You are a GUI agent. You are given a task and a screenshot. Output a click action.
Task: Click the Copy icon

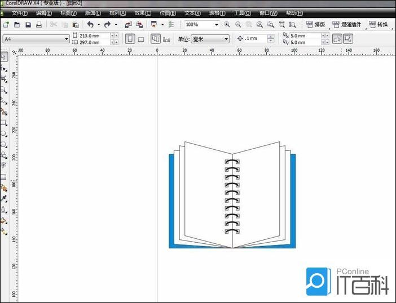(x=65, y=25)
